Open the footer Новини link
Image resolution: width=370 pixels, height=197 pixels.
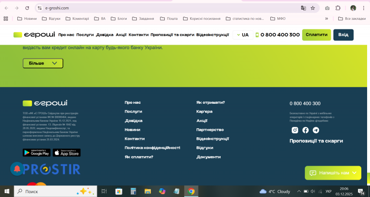(x=132, y=130)
